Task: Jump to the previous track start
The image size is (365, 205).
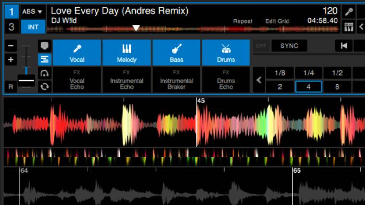Action: tap(344, 46)
